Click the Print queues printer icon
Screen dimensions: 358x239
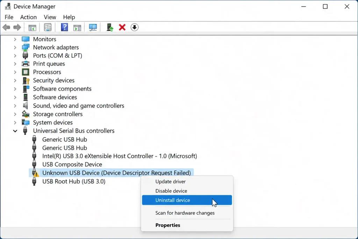click(26, 64)
